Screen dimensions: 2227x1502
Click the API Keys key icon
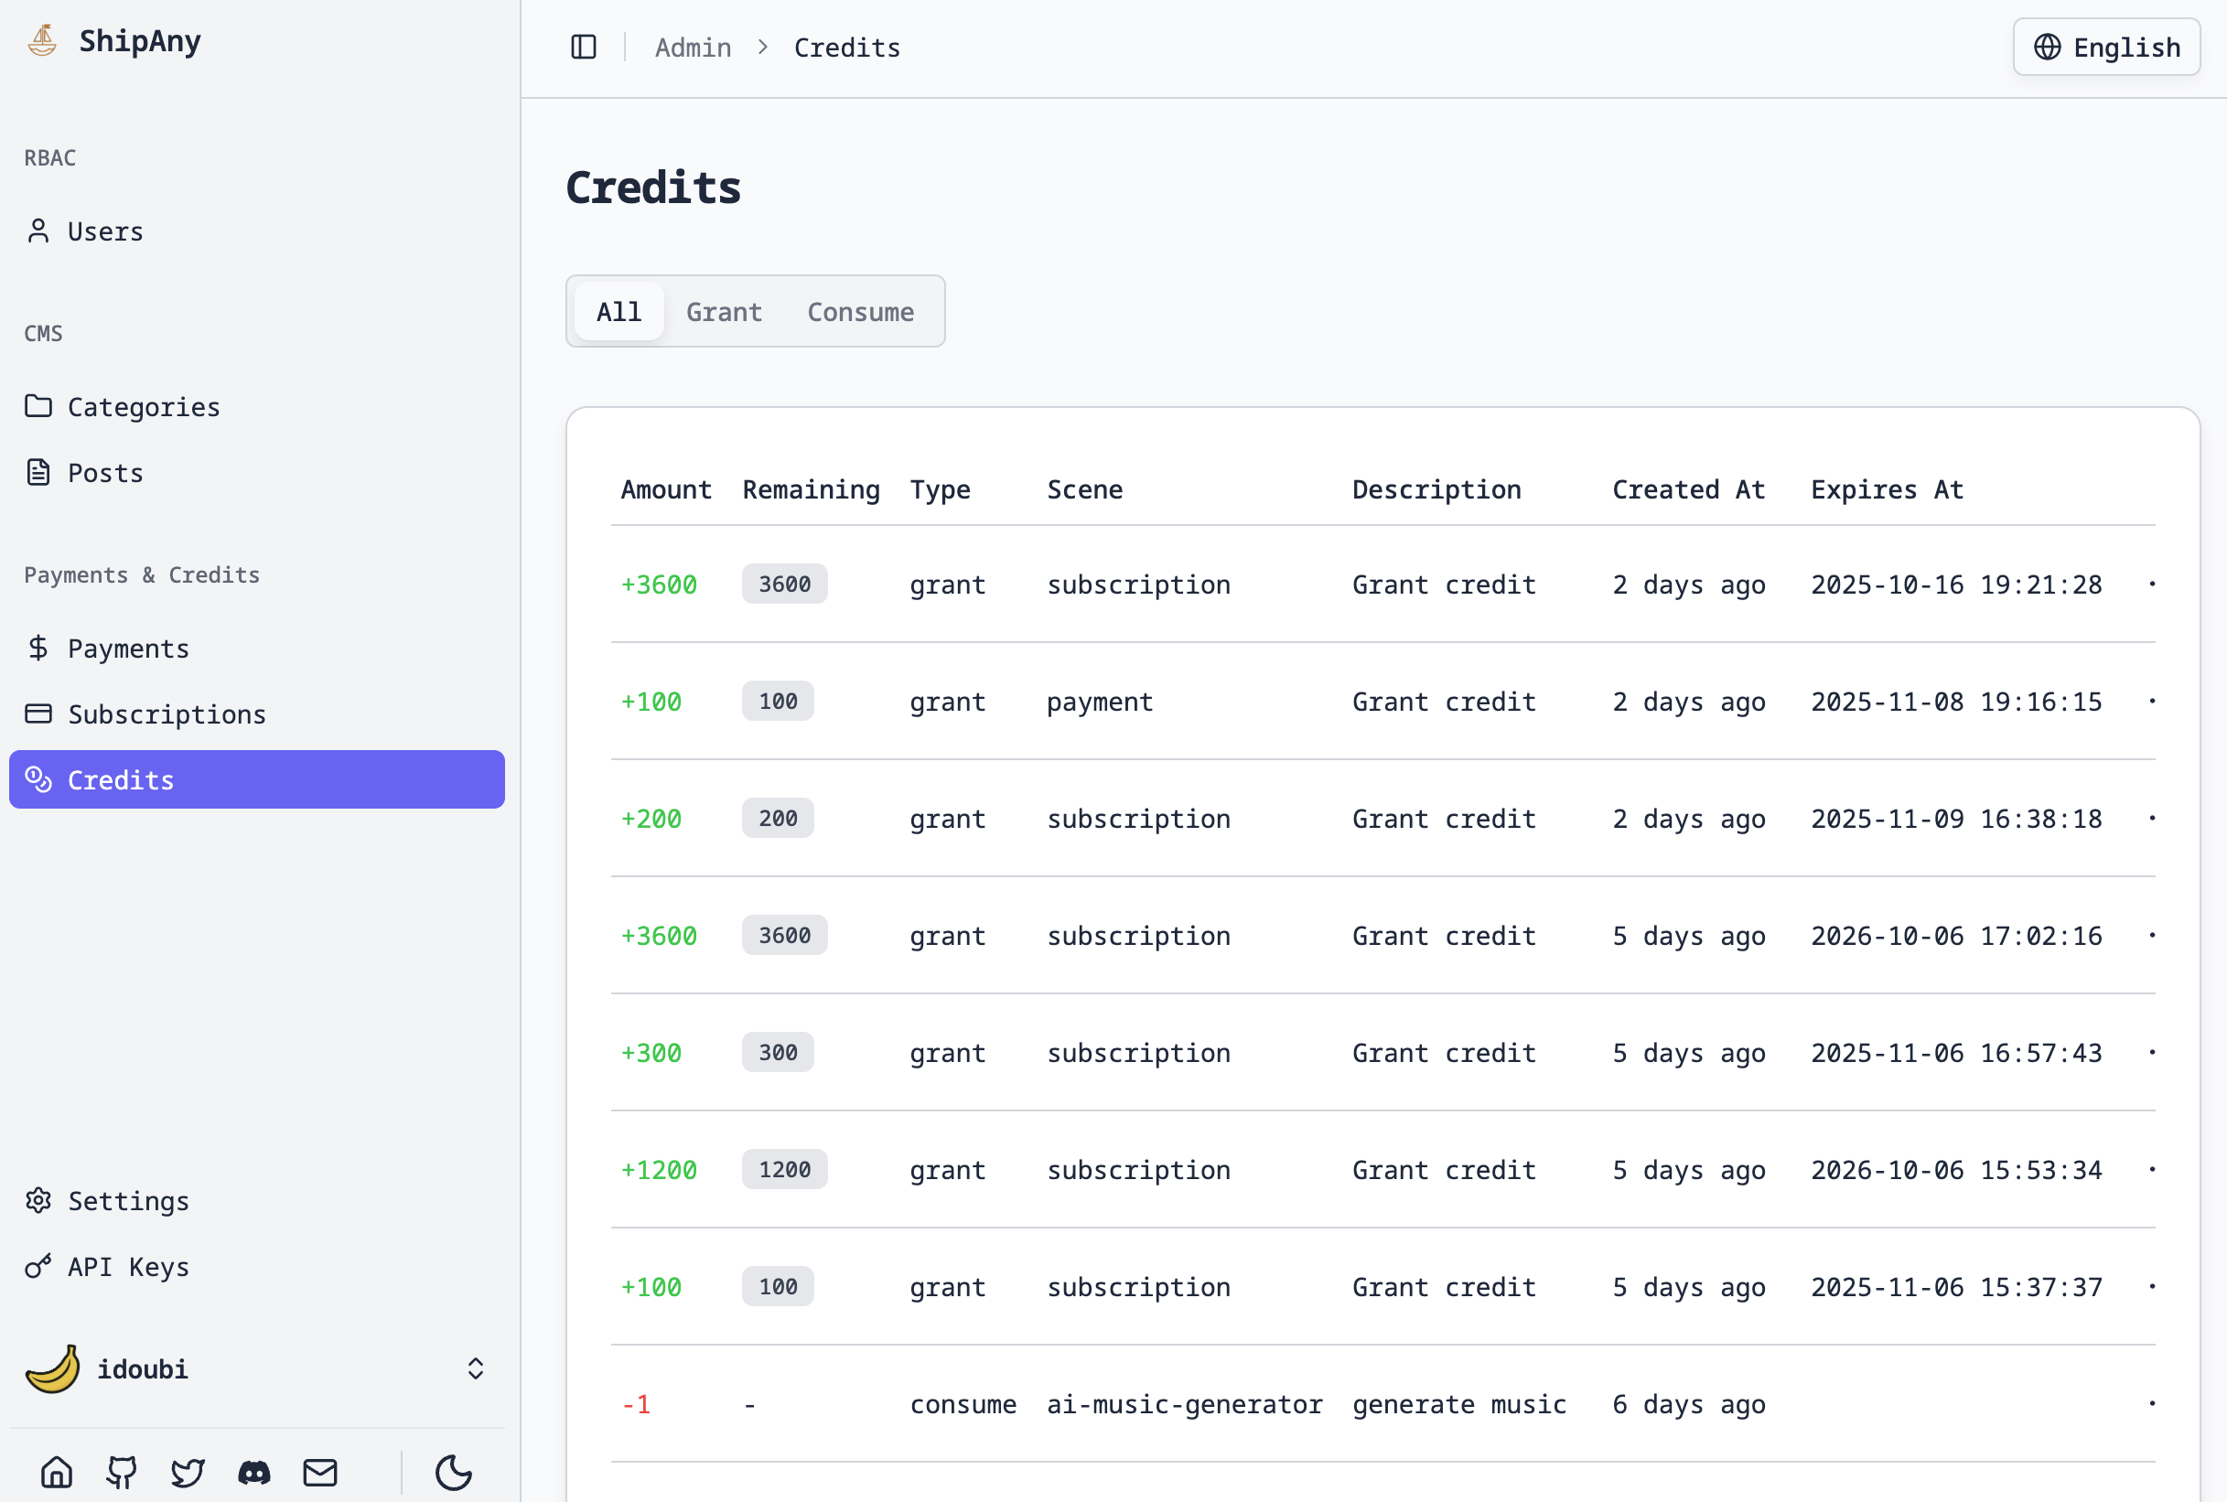coord(38,1266)
